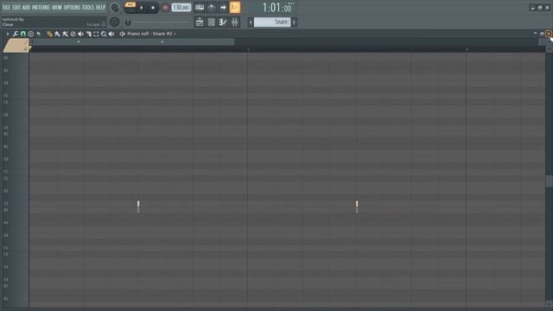
Task: Select the delete tool icon
Action: [x=73, y=34]
